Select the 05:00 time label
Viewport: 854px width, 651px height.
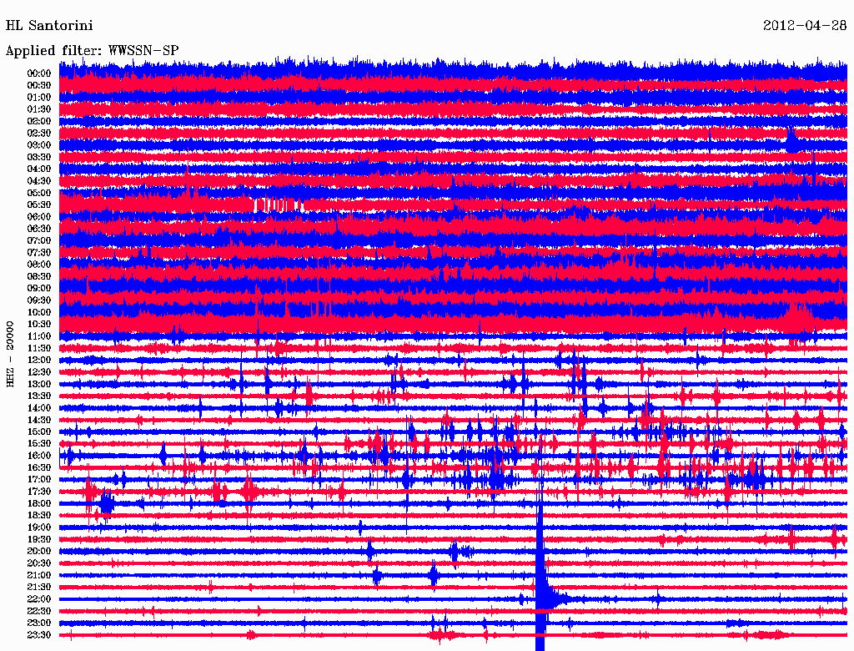[39, 193]
